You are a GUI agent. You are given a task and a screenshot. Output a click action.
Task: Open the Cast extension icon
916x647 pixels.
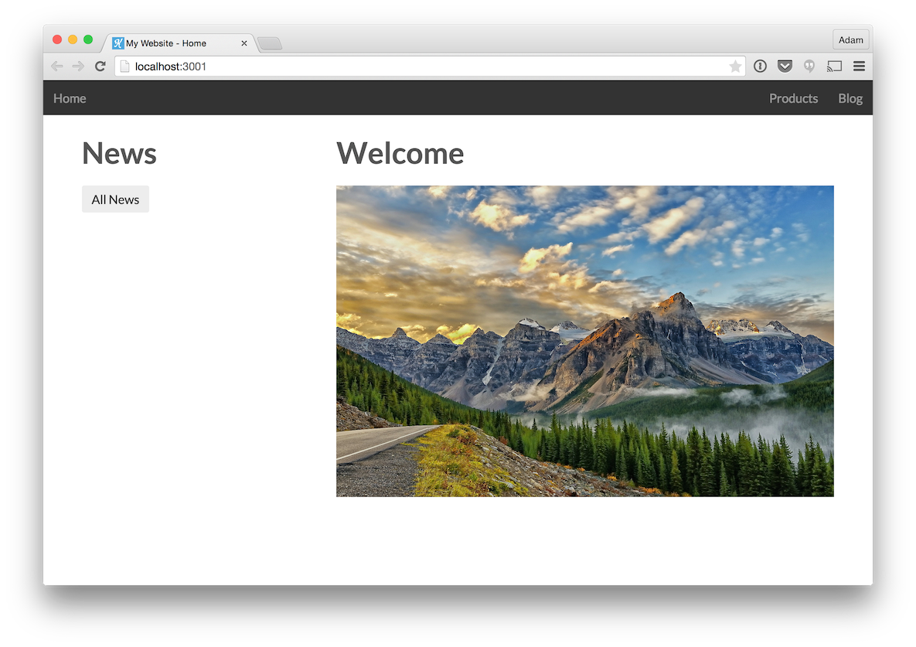point(834,66)
